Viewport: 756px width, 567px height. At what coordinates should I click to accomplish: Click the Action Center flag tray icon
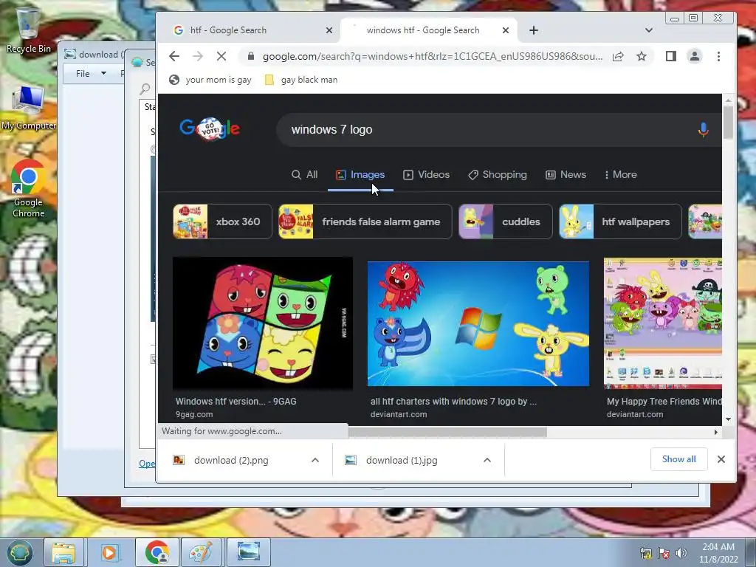[x=664, y=553]
